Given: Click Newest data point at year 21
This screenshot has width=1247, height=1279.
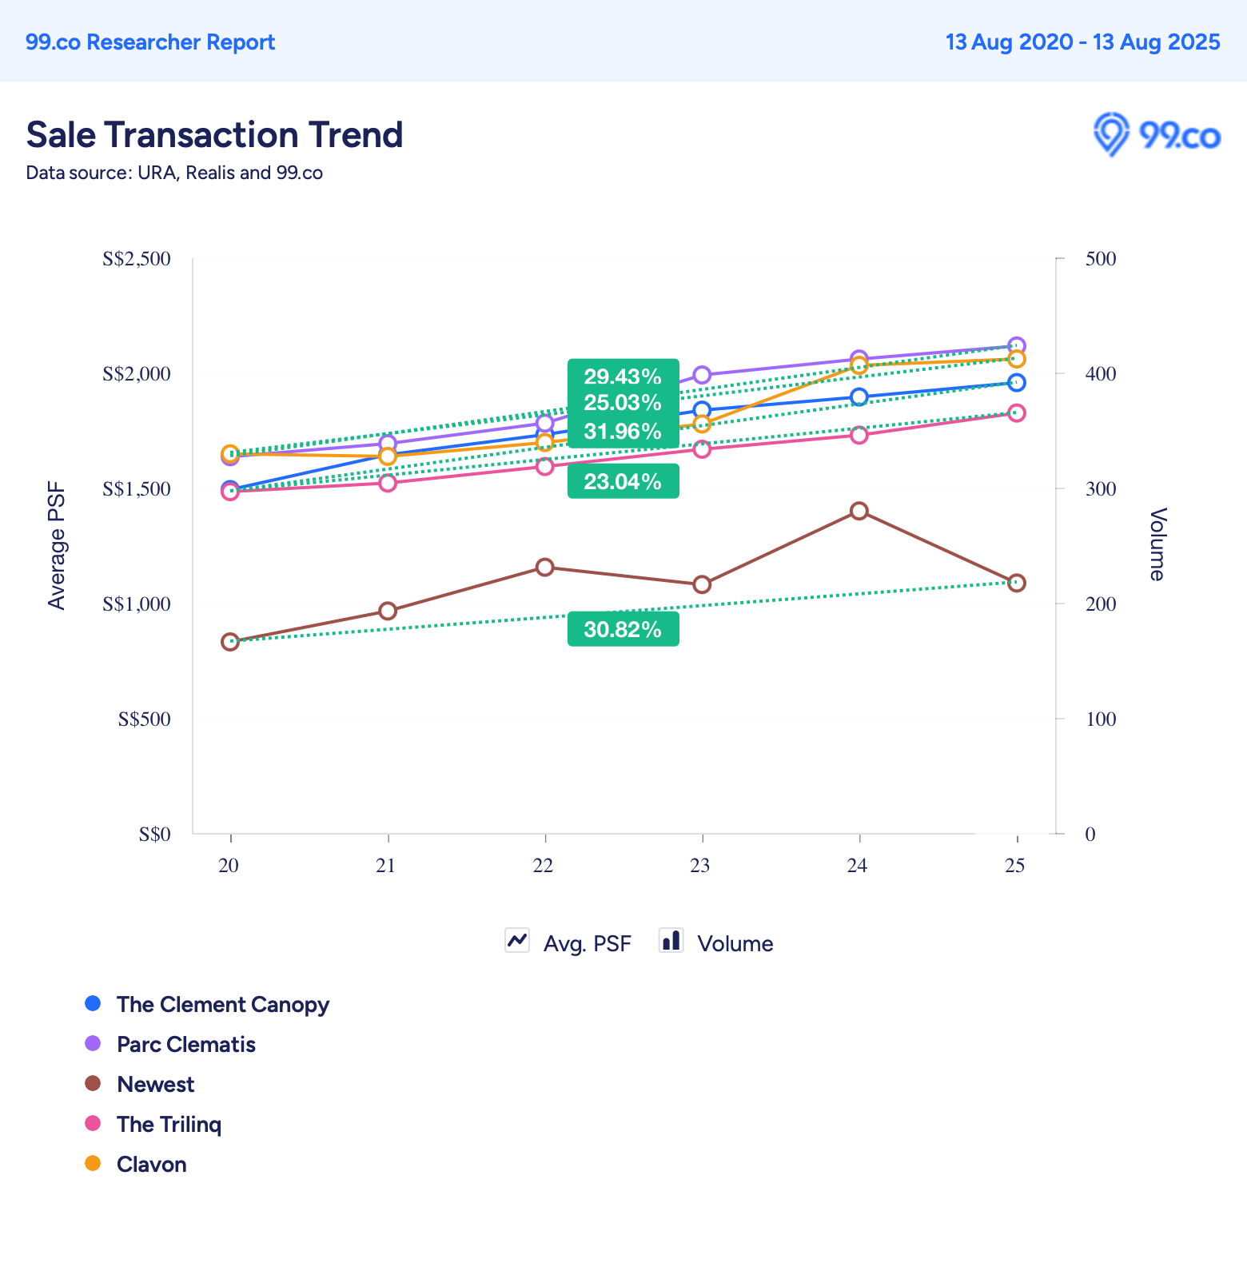Looking at the screenshot, I should coord(388,611).
